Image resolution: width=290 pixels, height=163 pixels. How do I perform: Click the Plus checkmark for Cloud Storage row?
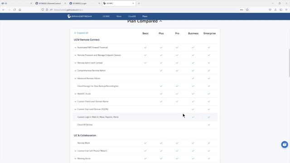click(161, 86)
